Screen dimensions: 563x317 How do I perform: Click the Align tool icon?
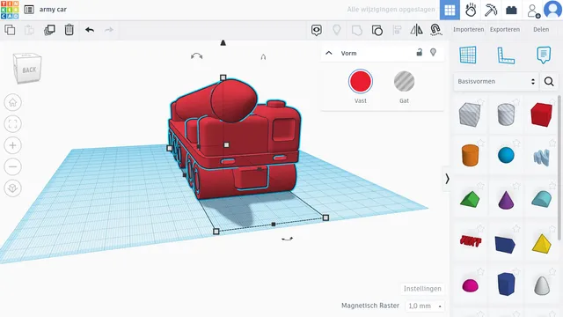pos(397,30)
